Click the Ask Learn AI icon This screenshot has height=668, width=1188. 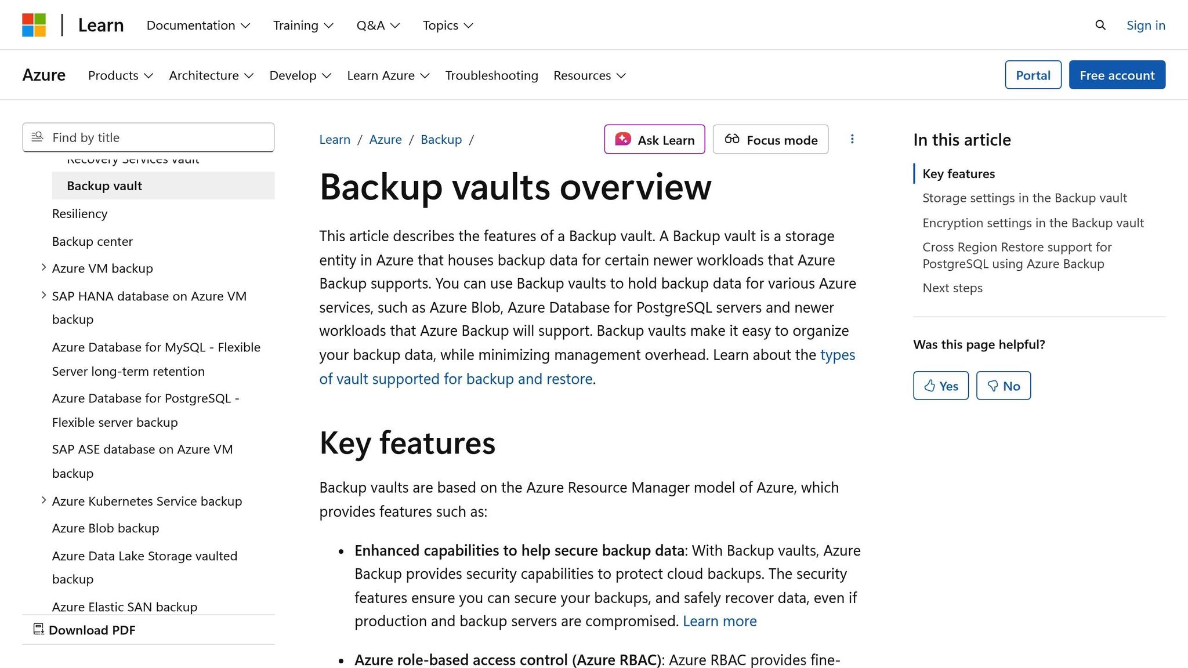tap(623, 139)
